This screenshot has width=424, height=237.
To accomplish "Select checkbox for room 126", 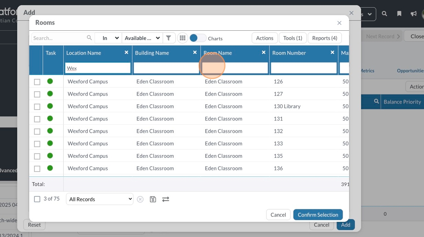I will [x=37, y=82].
